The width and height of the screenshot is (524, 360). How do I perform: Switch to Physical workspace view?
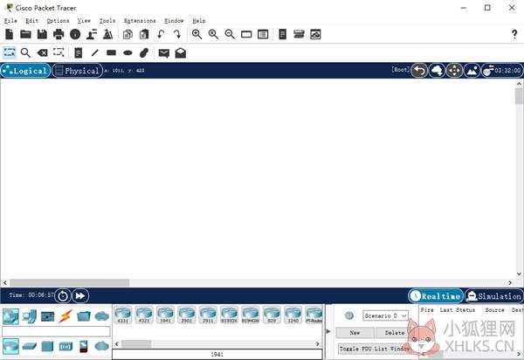[77, 71]
